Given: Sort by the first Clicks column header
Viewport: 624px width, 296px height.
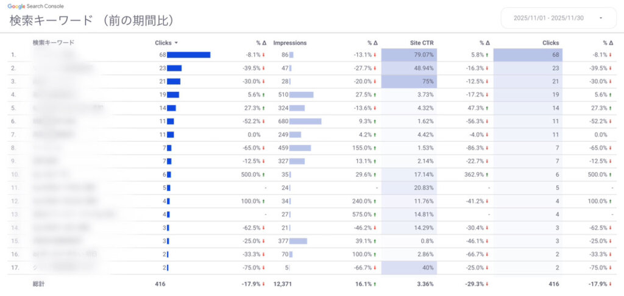Looking at the screenshot, I should pos(164,43).
